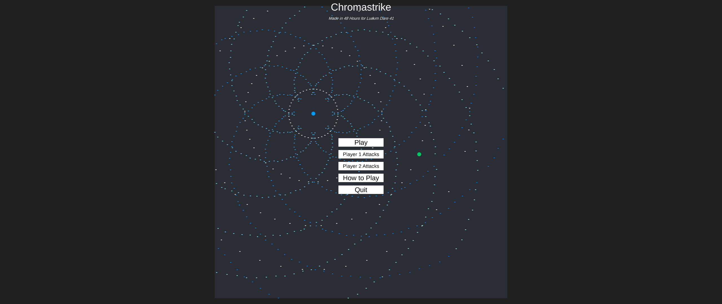722x304 pixels.
Task: Click the blue player dot
Action: 313,114
